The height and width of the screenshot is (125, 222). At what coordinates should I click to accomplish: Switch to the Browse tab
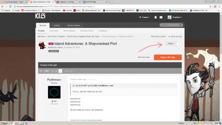click(x=43, y=25)
